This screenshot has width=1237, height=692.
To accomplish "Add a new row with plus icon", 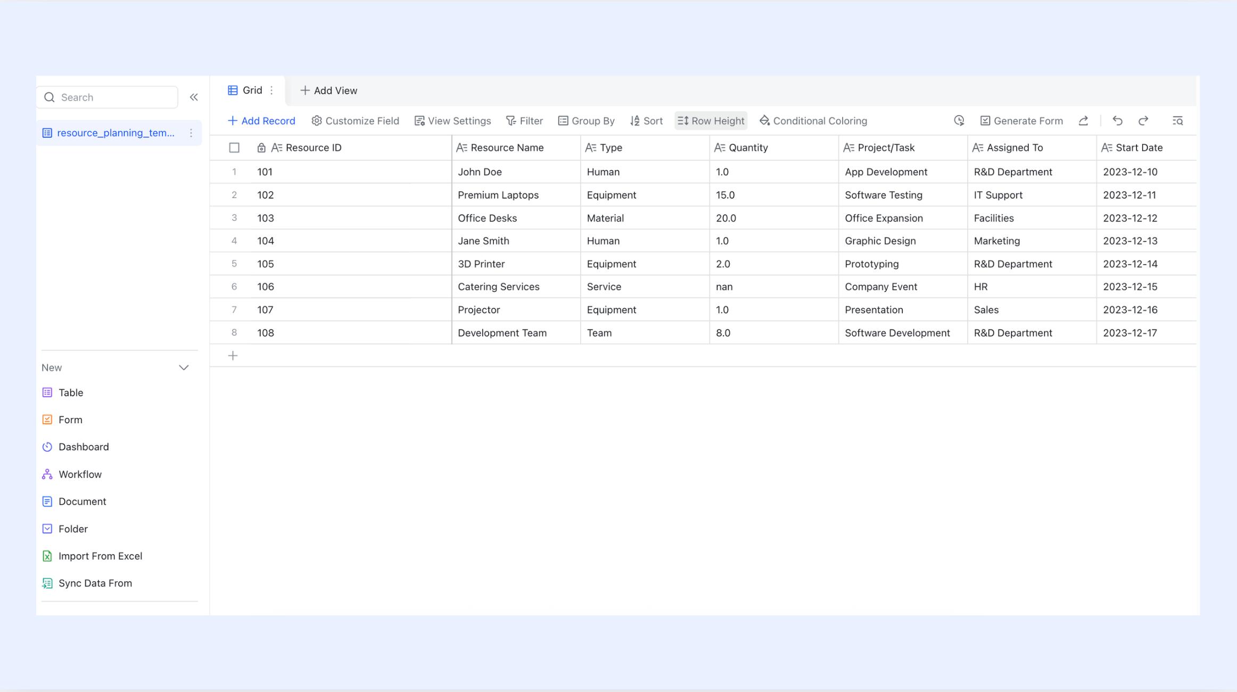I will pyautogui.click(x=233, y=356).
